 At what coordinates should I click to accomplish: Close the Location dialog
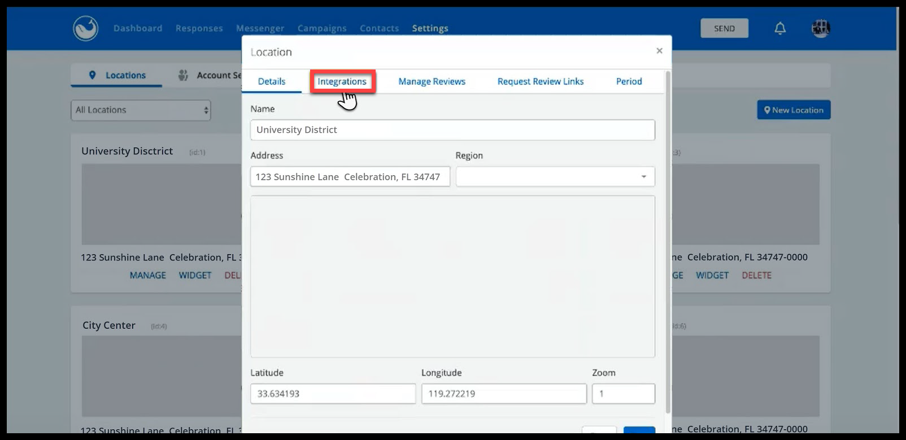(659, 51)
